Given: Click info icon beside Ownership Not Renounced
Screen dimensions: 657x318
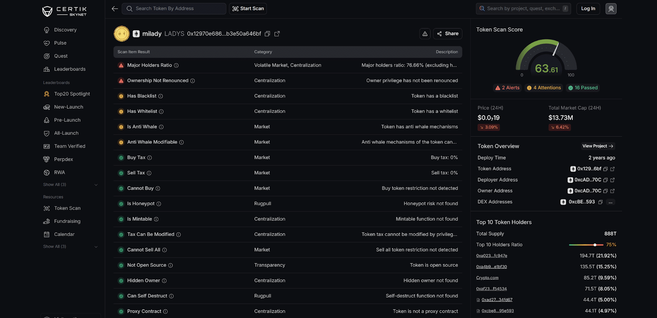Looking at the screenshot, I should coord(193,81).
